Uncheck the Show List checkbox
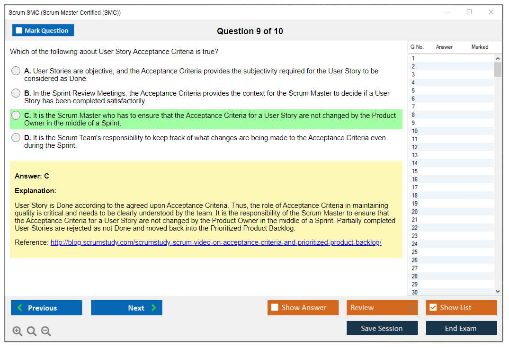Viewport: 509px width, 348px height. (433, 308)
